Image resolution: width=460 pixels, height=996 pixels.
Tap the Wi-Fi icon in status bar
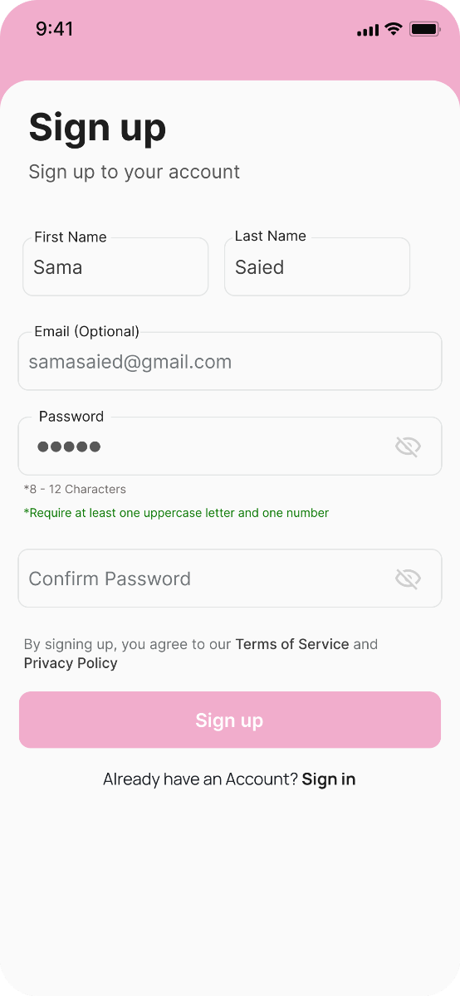point(393,29)
